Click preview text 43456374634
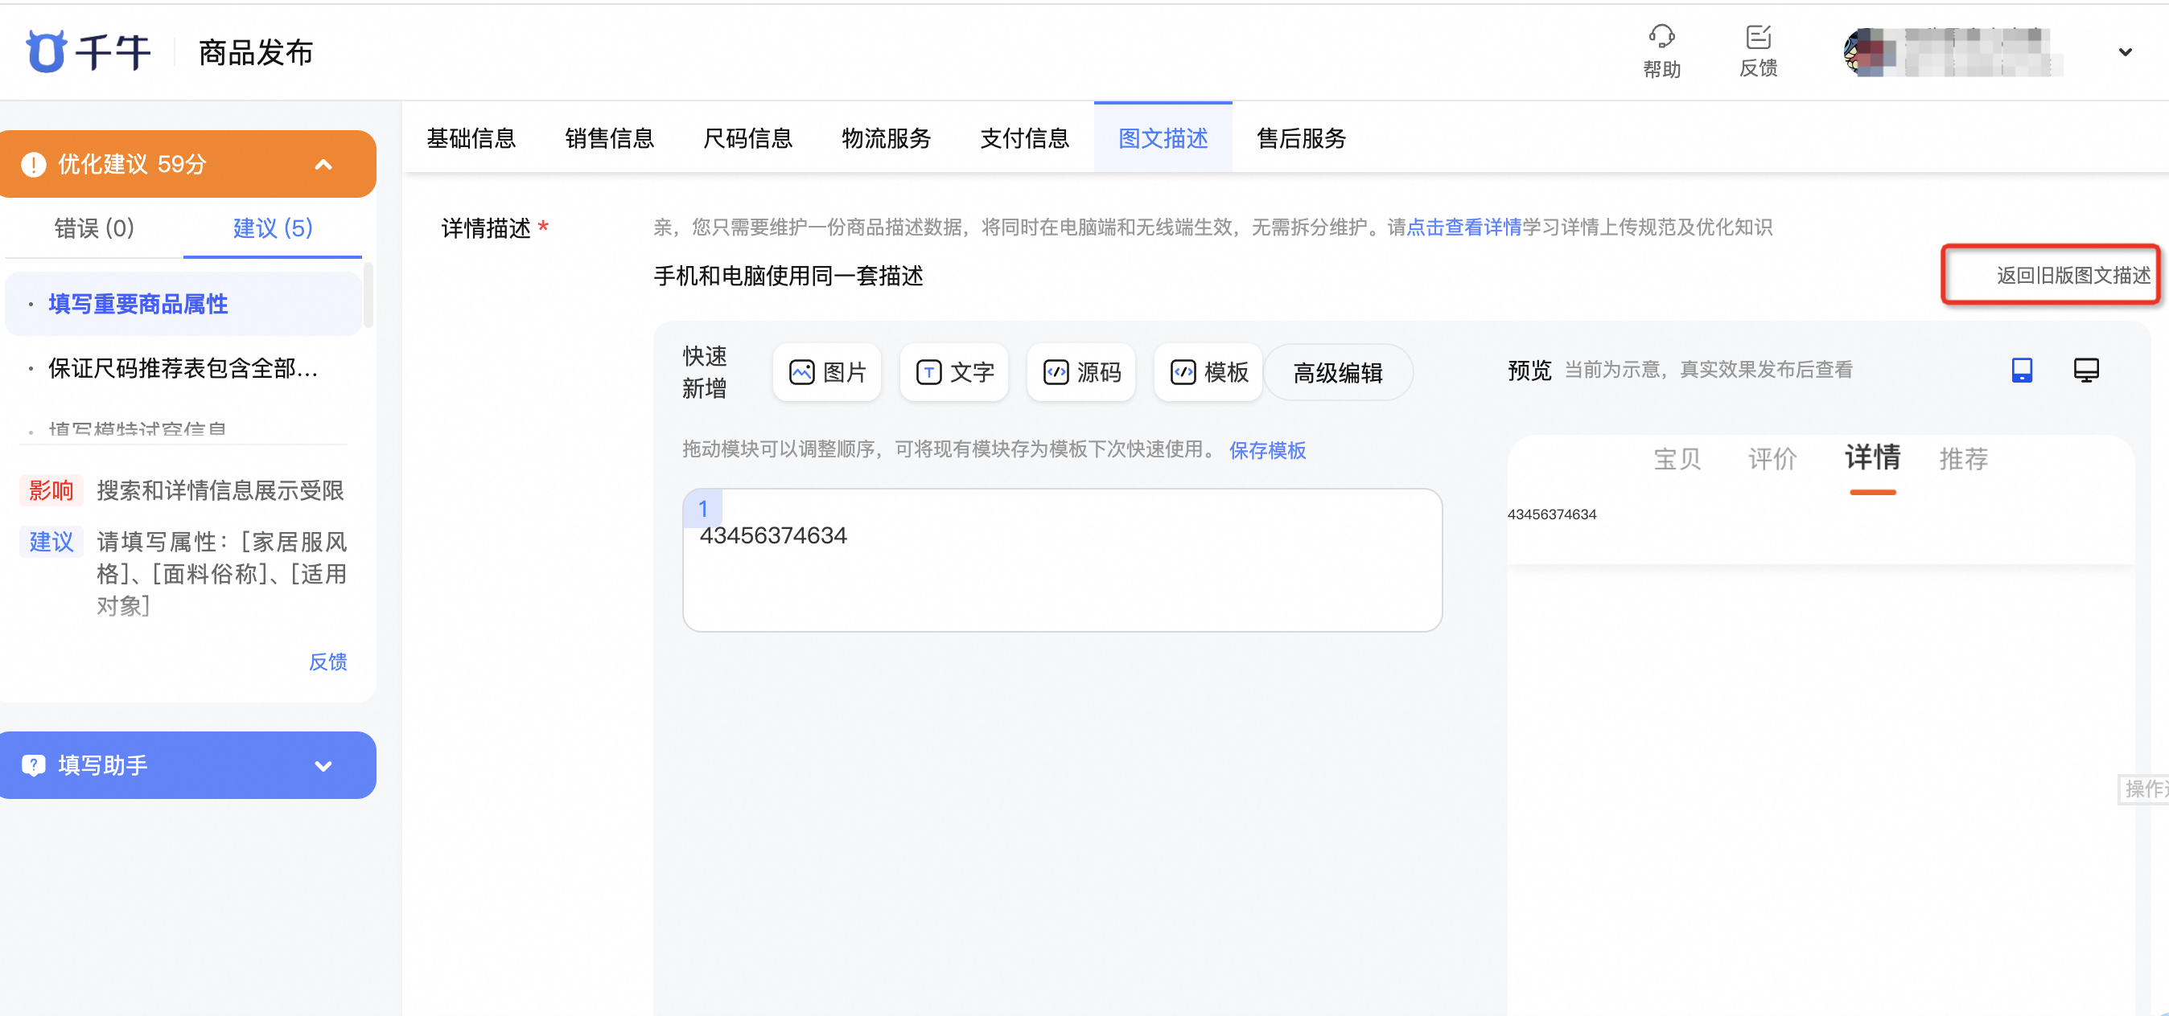The width and height of the screenshot is (2169, 1016). pos(1551,514)
